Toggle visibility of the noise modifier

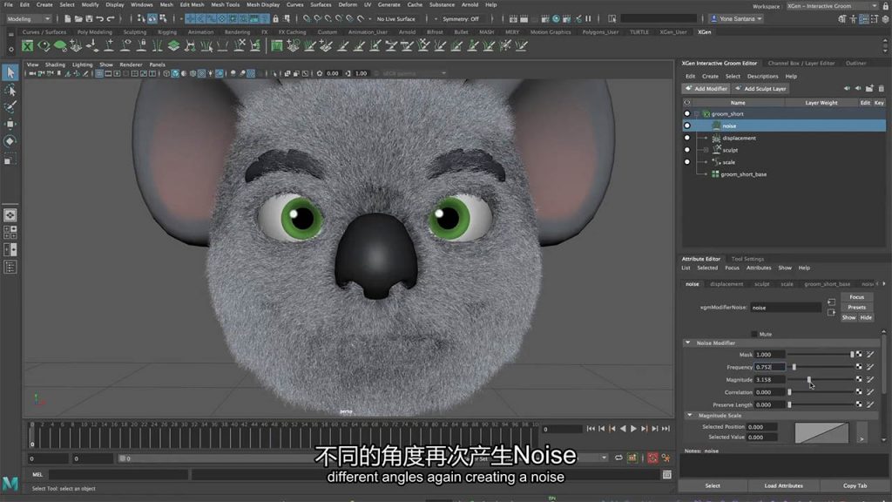click(687, 125)
